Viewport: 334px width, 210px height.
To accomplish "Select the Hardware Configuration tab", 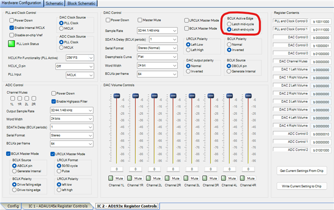I will (21, 3).
